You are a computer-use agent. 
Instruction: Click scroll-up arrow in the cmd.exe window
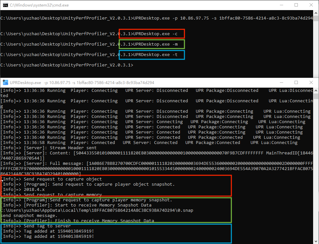(x=316, y=13)
